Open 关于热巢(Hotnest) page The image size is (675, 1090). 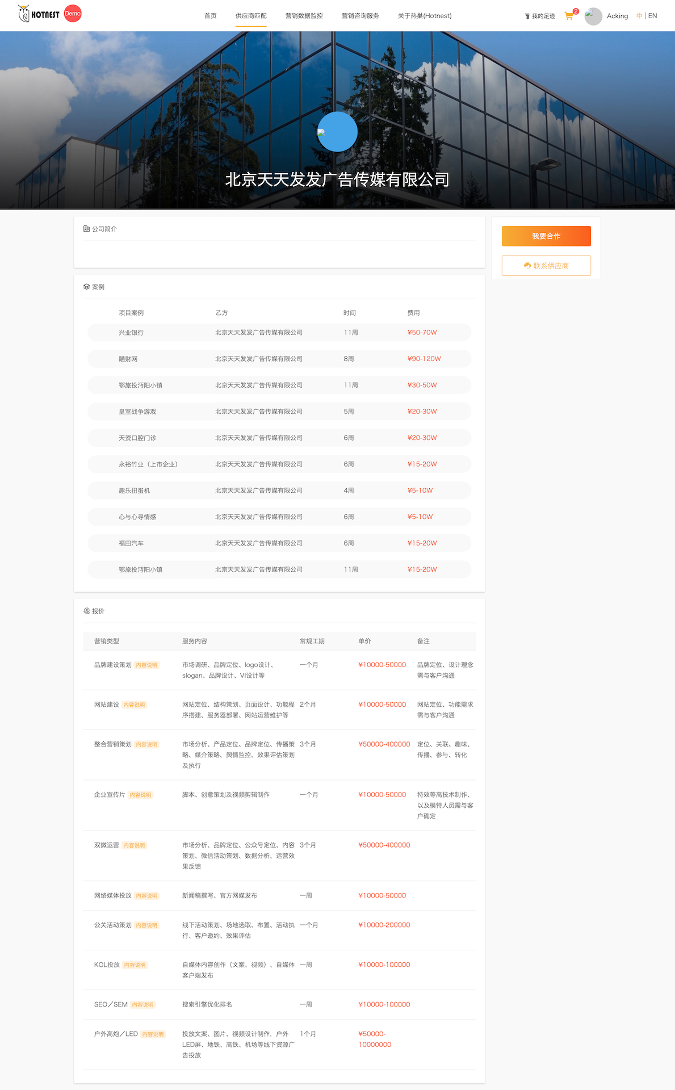[425, 16]
